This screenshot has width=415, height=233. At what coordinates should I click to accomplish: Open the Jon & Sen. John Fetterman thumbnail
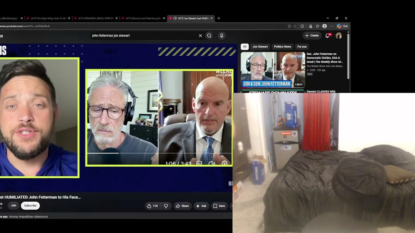273,70
